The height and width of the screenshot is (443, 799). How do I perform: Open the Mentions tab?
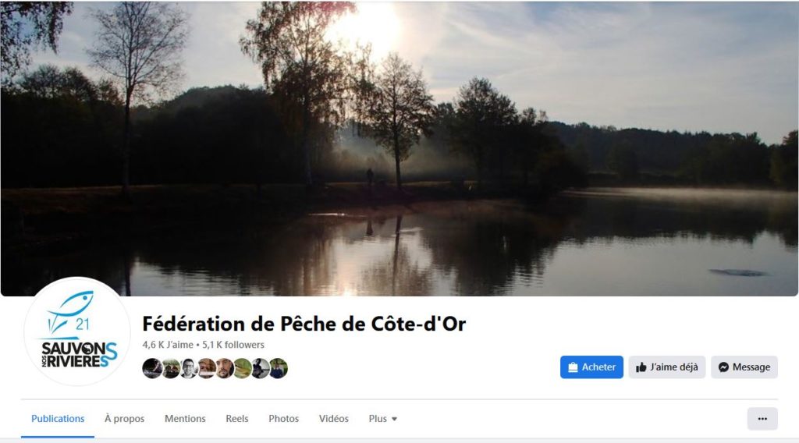coord(185,419)
